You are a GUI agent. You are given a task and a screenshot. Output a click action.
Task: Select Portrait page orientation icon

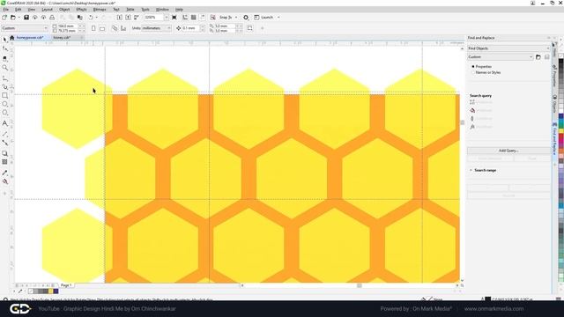[93, 28]
